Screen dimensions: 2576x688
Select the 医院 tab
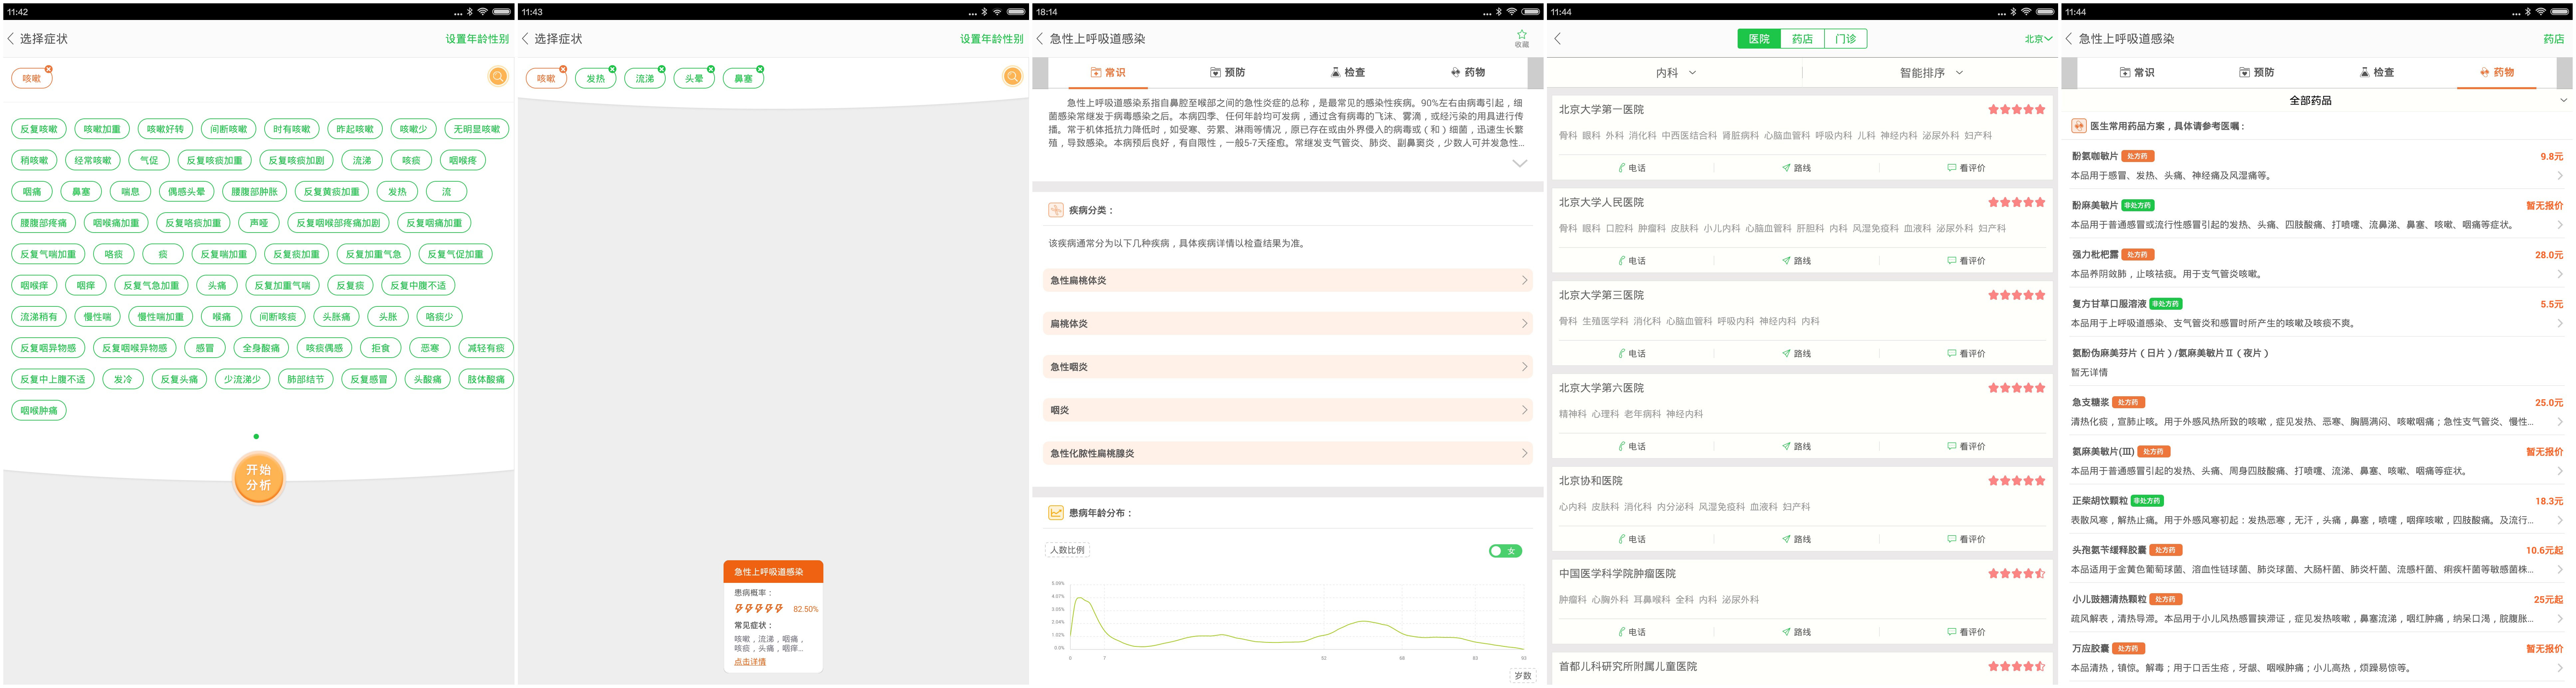click(1759, 39)
